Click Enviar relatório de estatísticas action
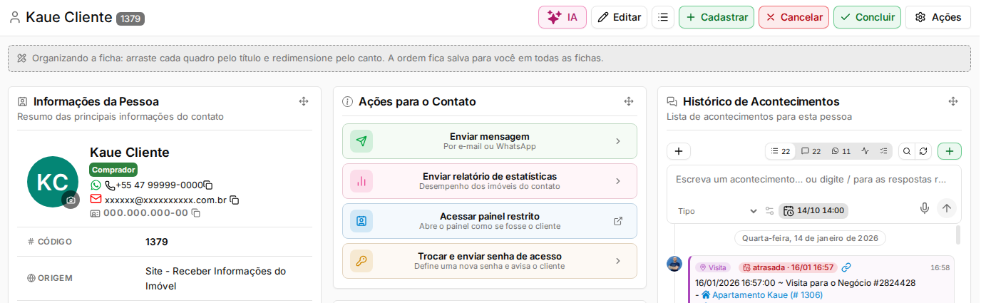 (490, 181)
